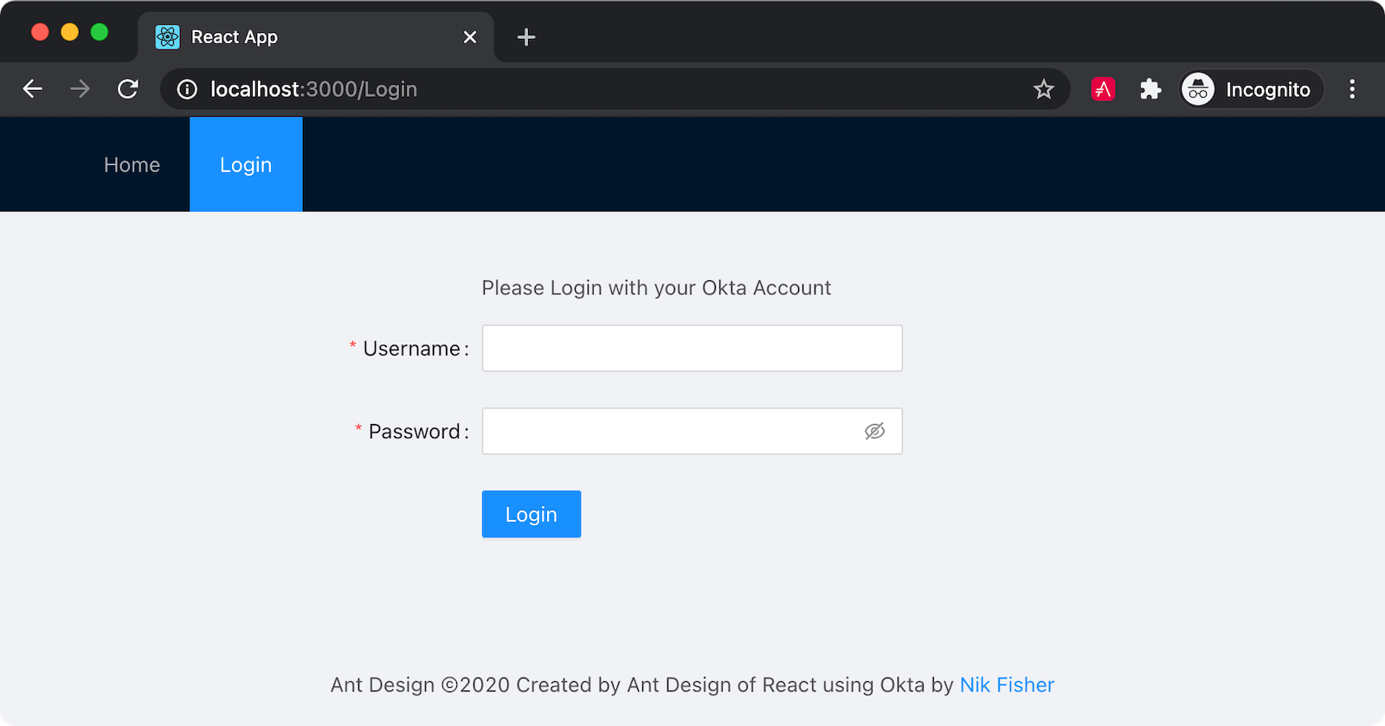This screenshot has height=726, width=1385.
Task: Reload the current page
Action: coord(128,89)
